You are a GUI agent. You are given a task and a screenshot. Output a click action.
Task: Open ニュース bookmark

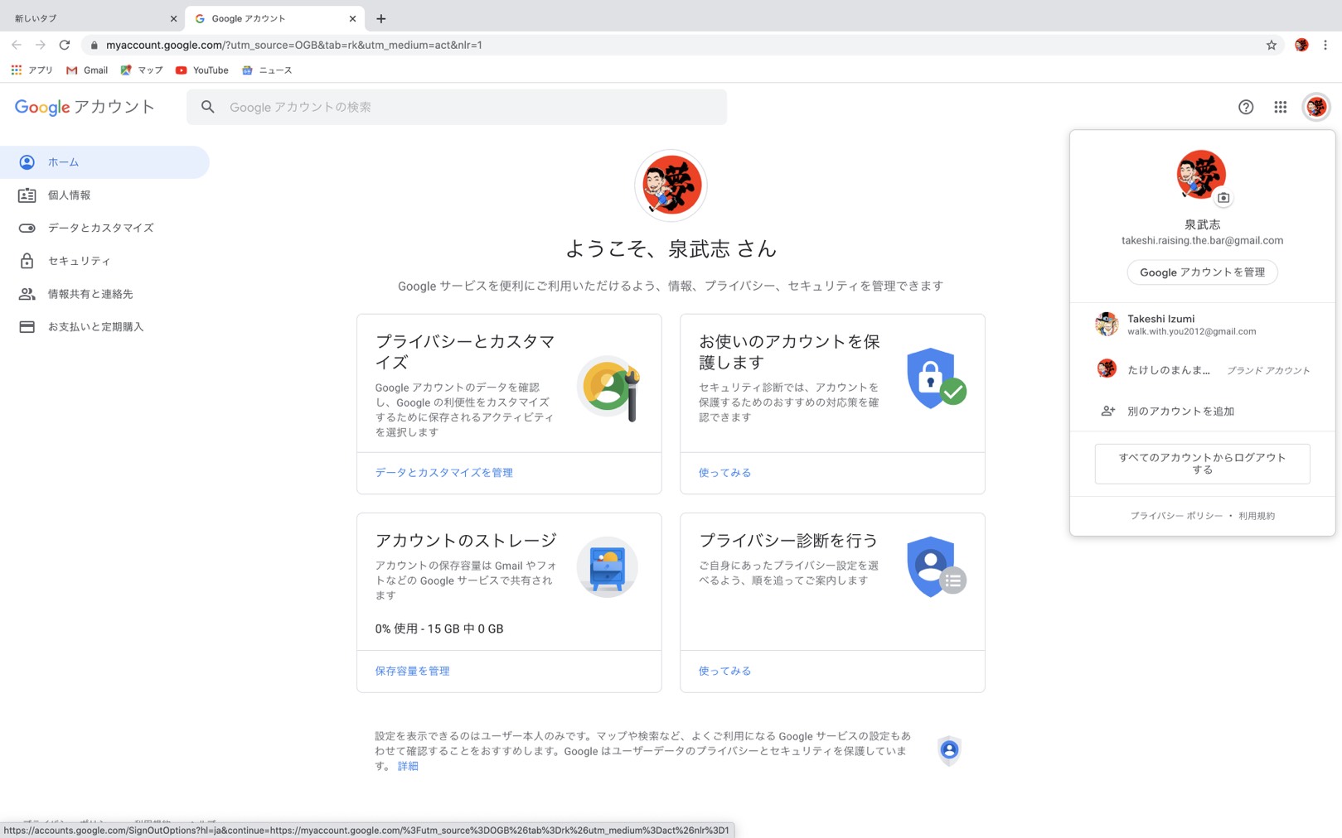click(x=267, y=70)
